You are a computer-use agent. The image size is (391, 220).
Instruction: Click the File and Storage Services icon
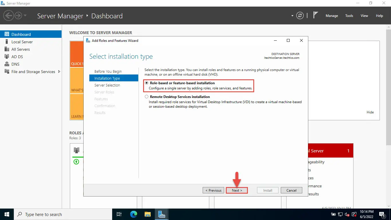click(x=7, y=72)
